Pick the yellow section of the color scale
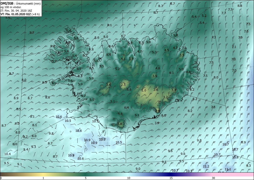The width and height of the screenshot is (254, 180). click(x=43, y=174)
